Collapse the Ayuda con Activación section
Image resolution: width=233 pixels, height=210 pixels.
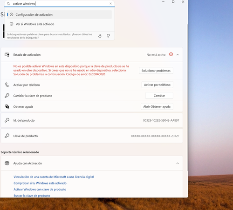point(178,163)
